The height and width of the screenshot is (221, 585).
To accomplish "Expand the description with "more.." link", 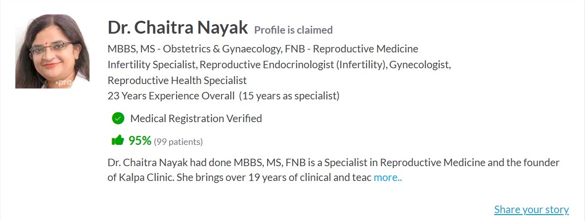I will click(x=388, y=177).
